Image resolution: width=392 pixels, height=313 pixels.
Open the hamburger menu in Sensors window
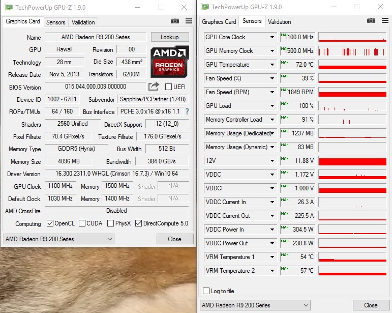[385, 20]
